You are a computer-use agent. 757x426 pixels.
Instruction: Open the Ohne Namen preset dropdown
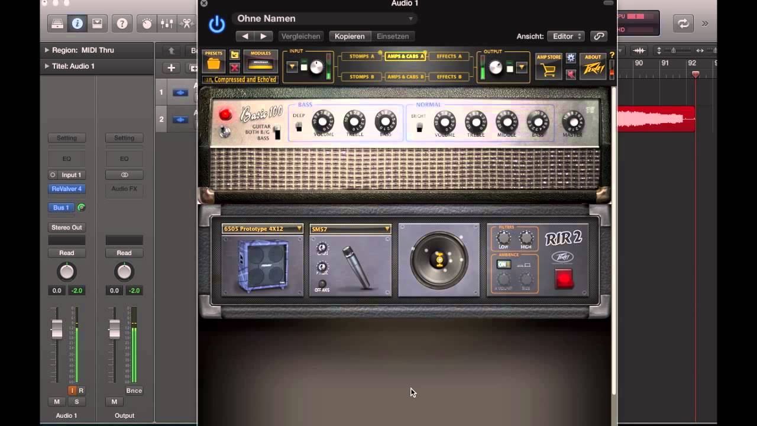click(325, 19)
